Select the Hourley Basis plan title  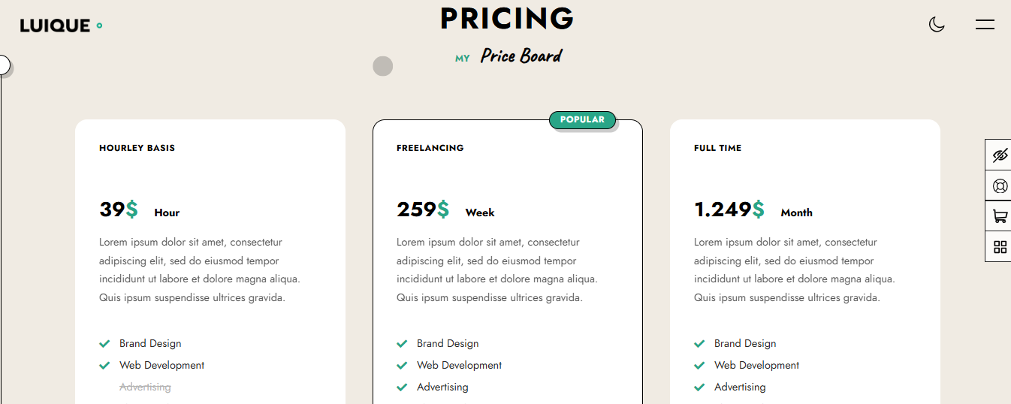tap(137, 148)
